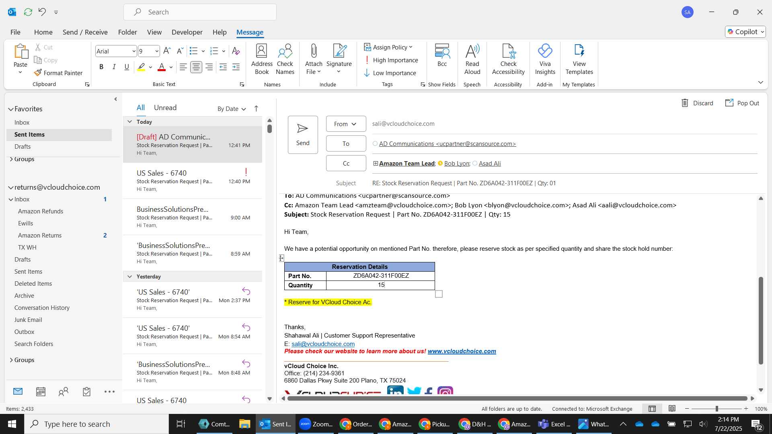The height and width of the screenshot is (434, 772).
Task: Open the font name dropdown
Action: [134, 51]
